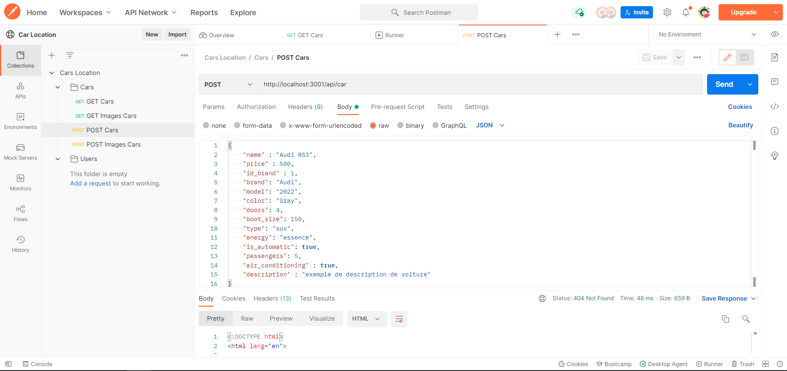Viewport: 787px width, 371px height.
Task: Click the Search Postman box
Action: [x=419, y=12]
